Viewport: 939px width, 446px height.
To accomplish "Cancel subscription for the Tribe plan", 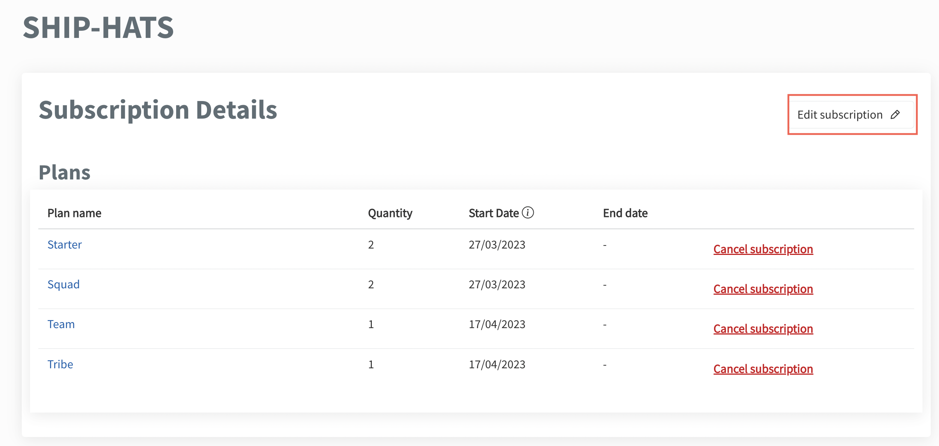I will (763, 369).
